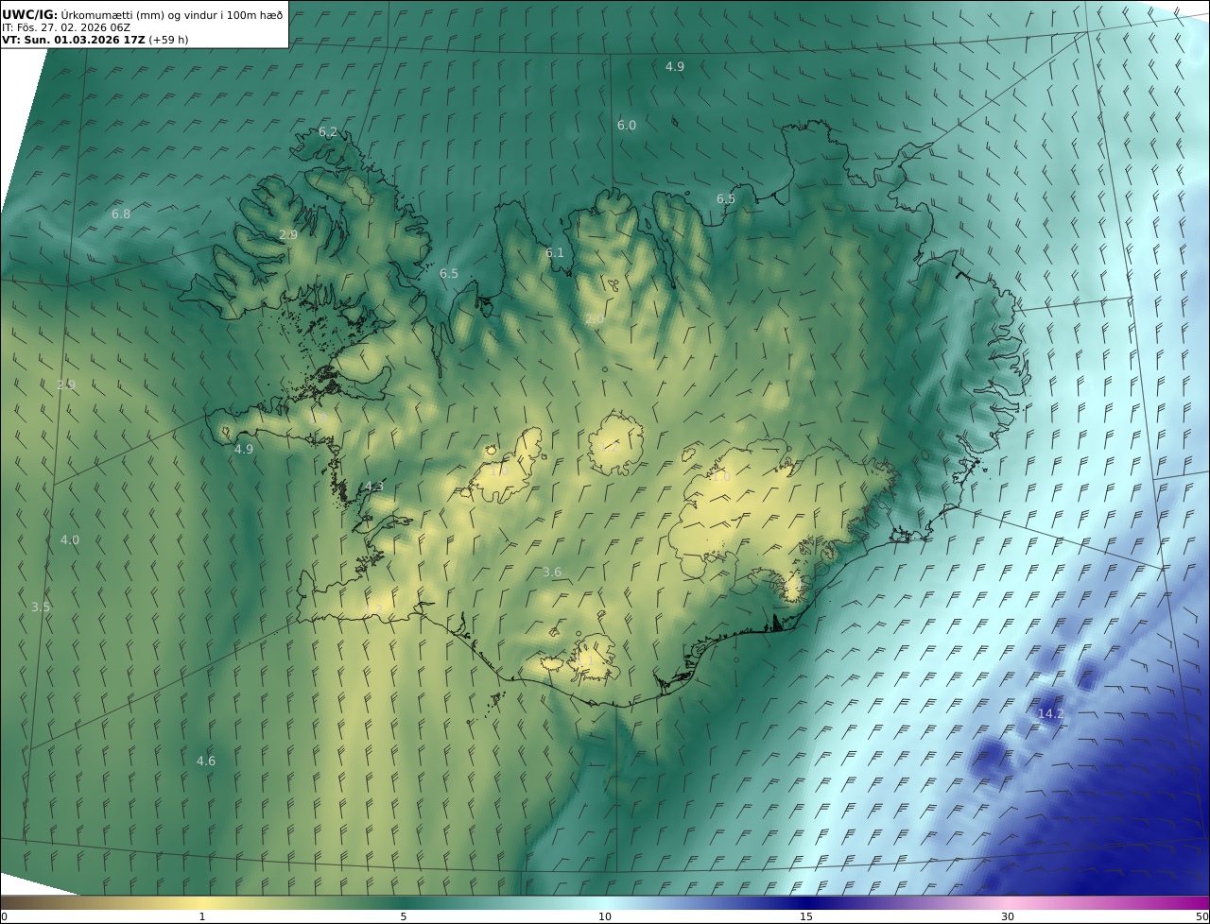
Task: Click the 4.9 value on the map's upper edge
Action: 675,66
